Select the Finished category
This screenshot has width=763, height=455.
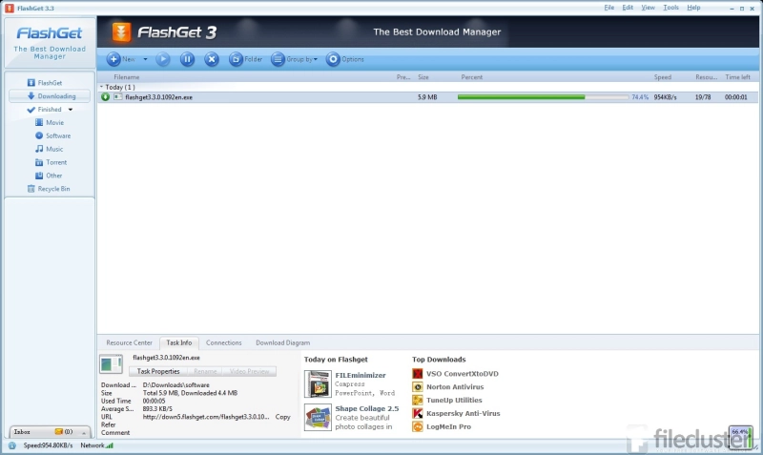coord(44,110)
